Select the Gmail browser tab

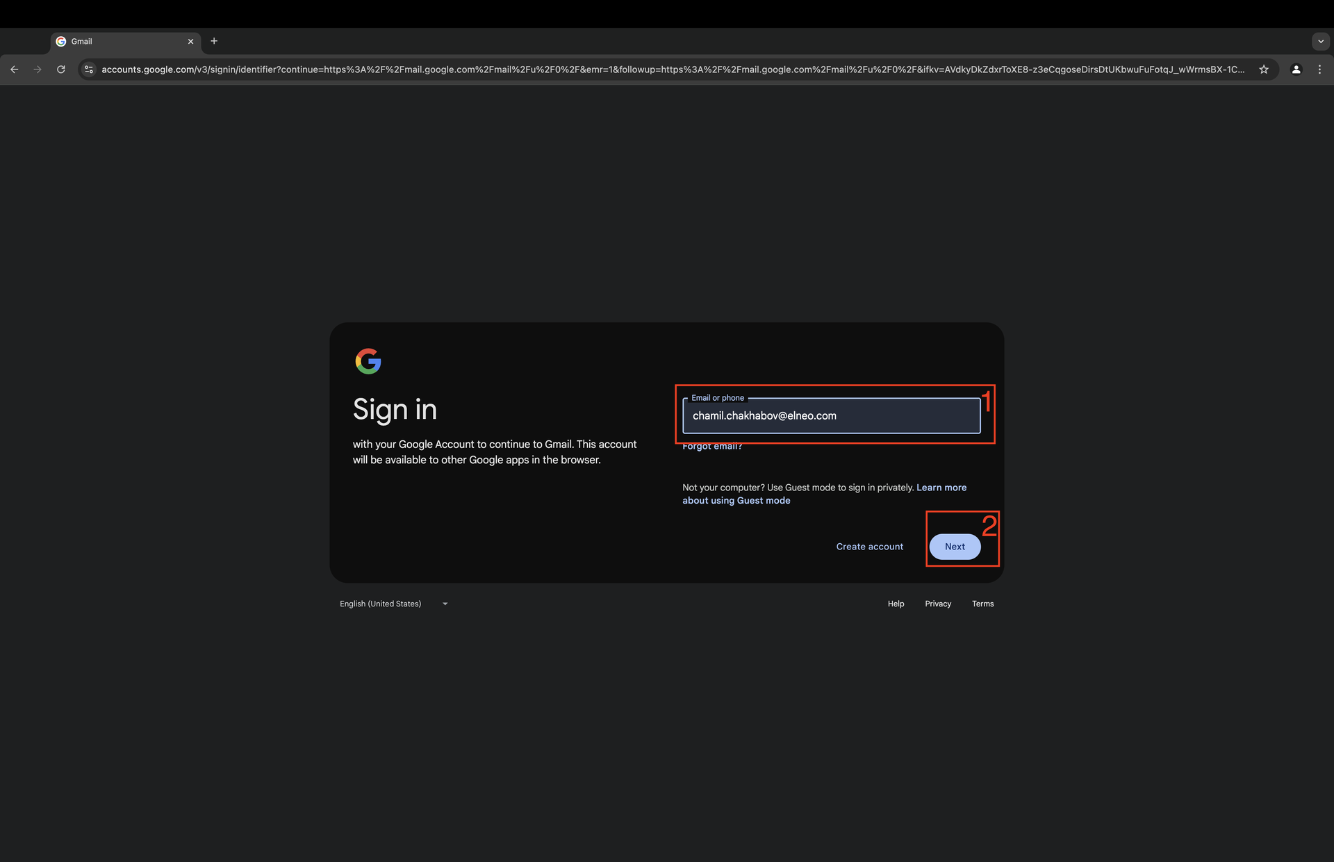(118, 42)
